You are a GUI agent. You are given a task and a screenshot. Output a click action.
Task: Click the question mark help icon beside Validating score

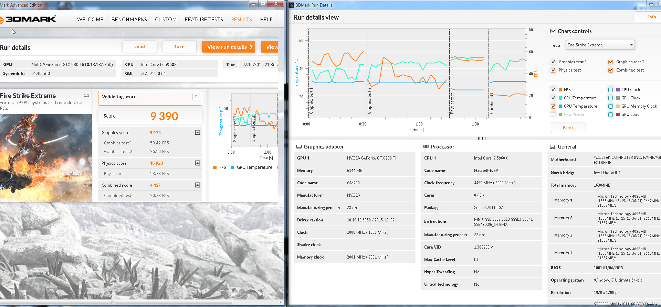point(196,97)
